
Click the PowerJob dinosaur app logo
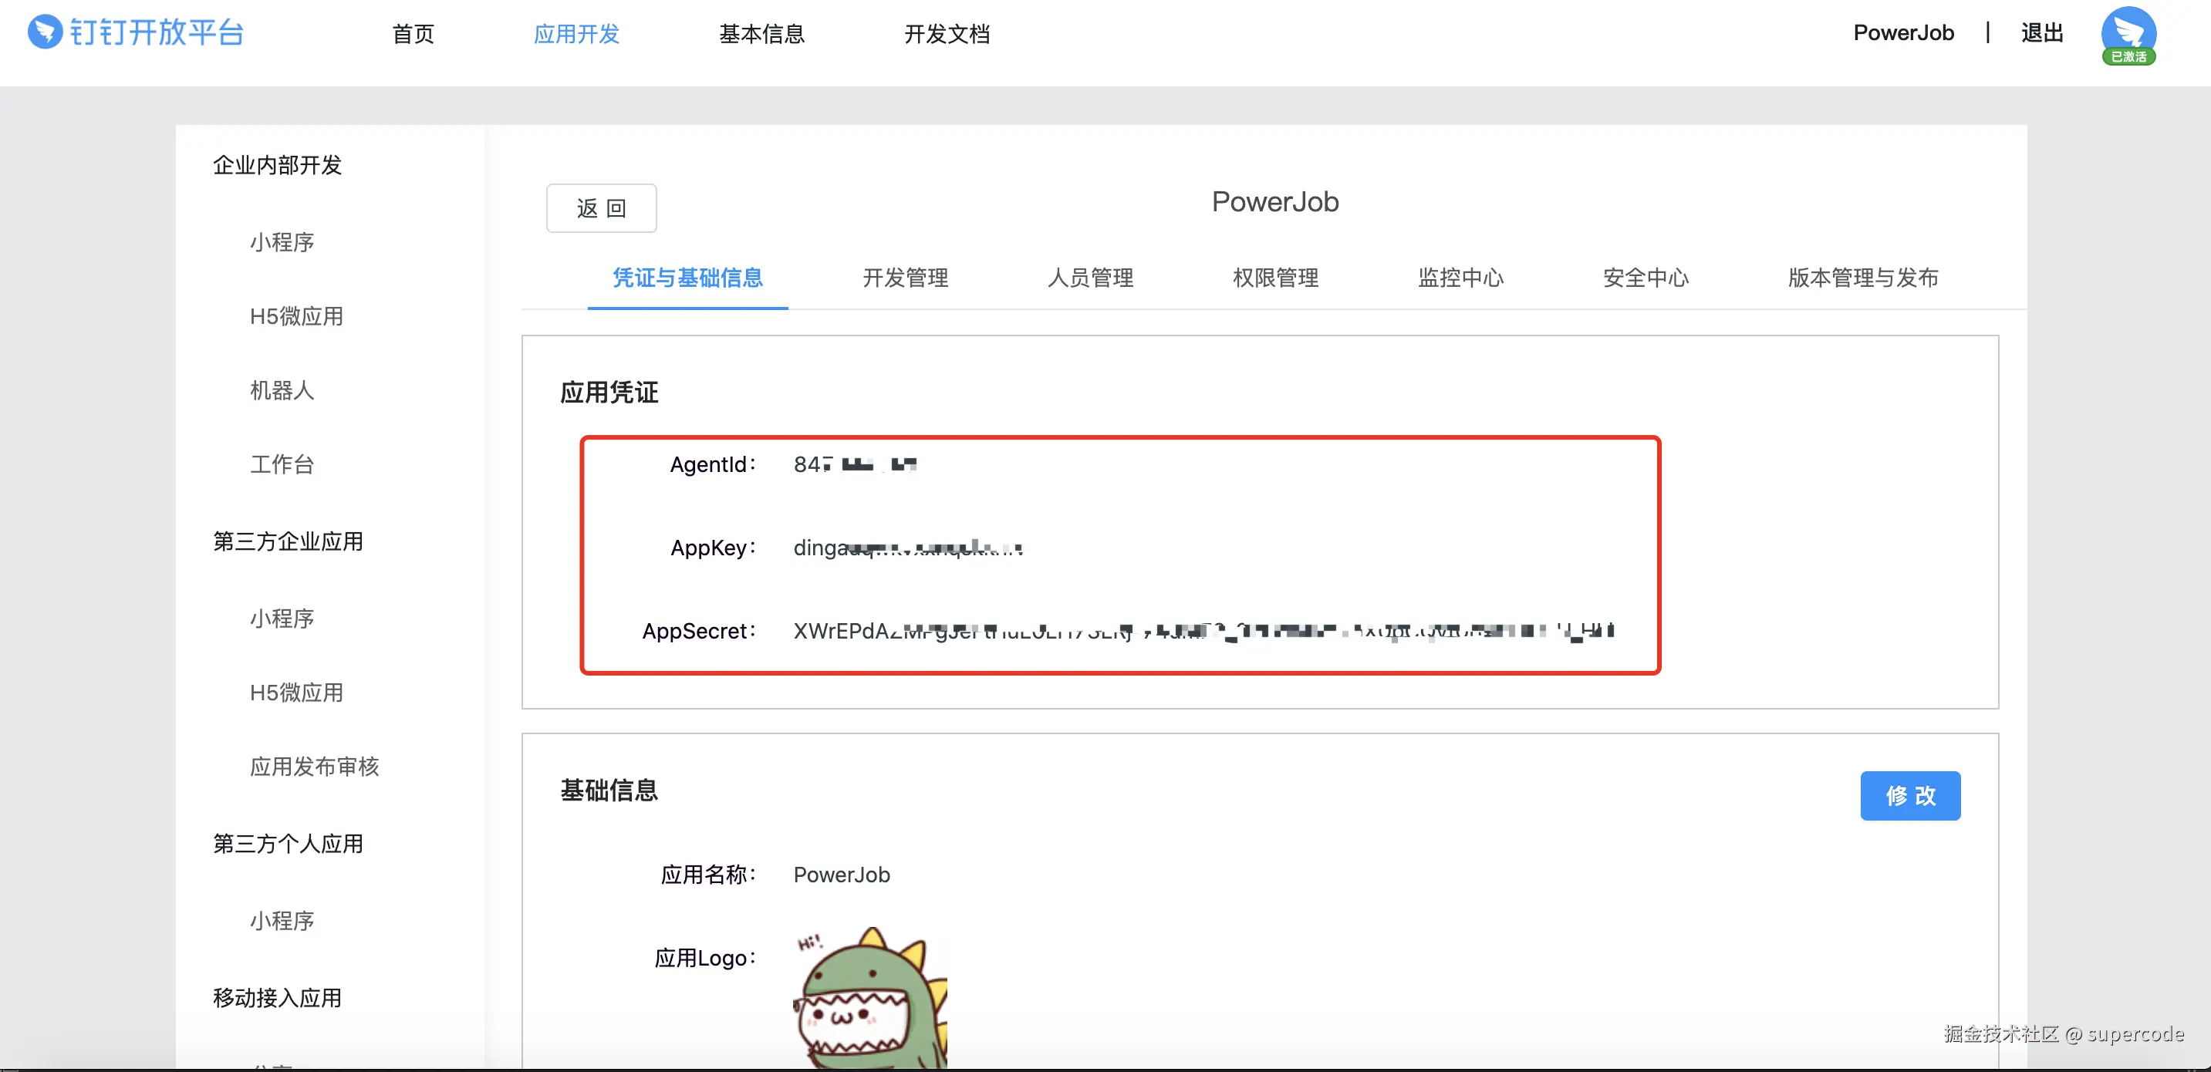point(869,998)
